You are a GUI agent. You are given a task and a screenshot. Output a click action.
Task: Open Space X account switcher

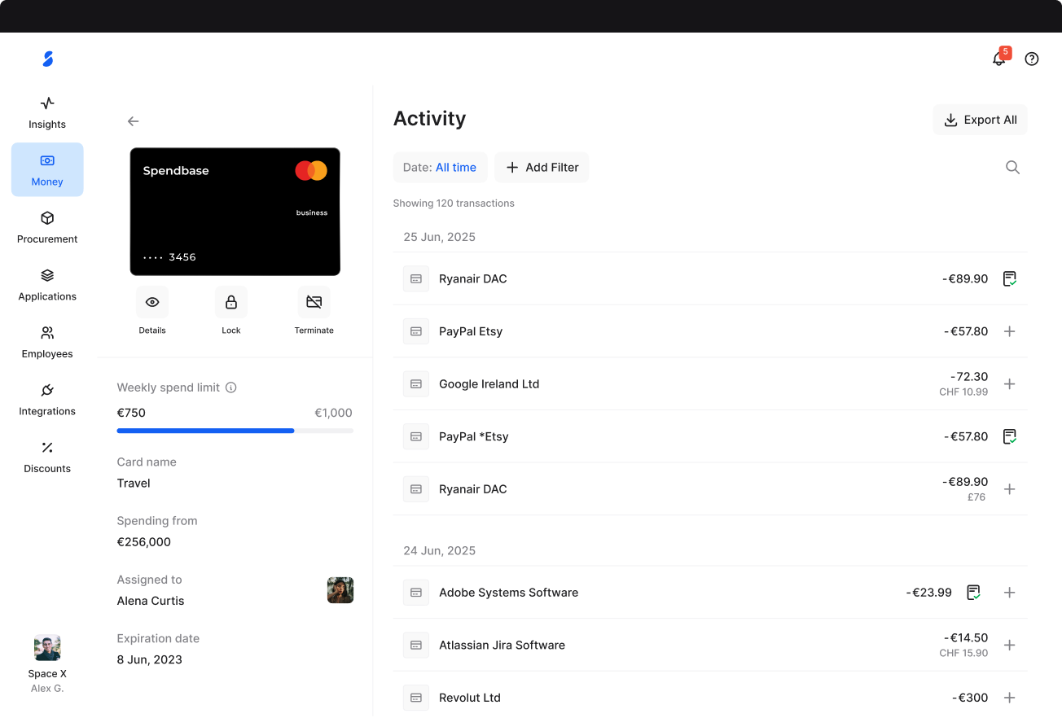(47, 664)
